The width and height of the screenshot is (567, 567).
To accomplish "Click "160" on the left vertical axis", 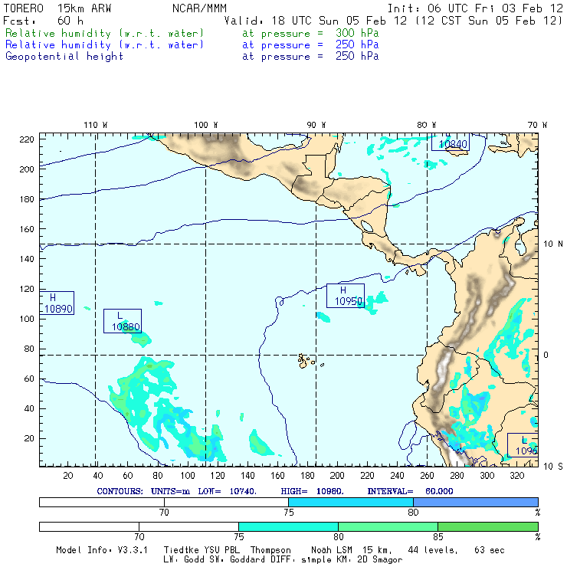I will click(x=26, y=229).
